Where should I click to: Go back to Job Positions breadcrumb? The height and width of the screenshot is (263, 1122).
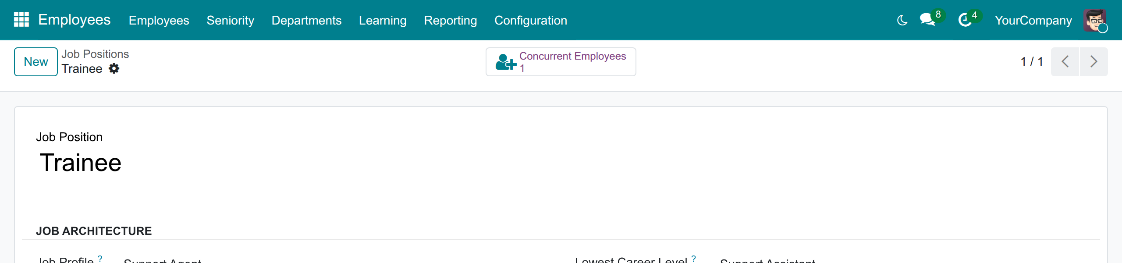95,54
